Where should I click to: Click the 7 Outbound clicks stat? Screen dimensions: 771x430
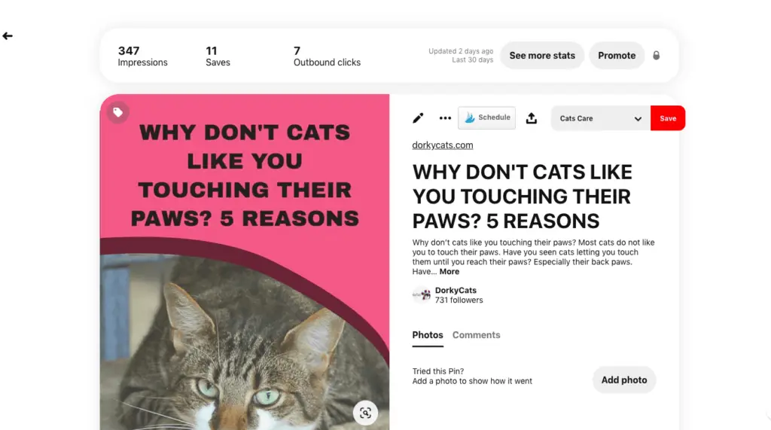click(327, 56)
